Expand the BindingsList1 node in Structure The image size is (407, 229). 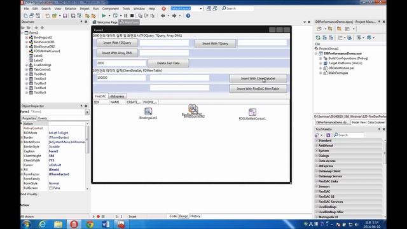[27, 38]
